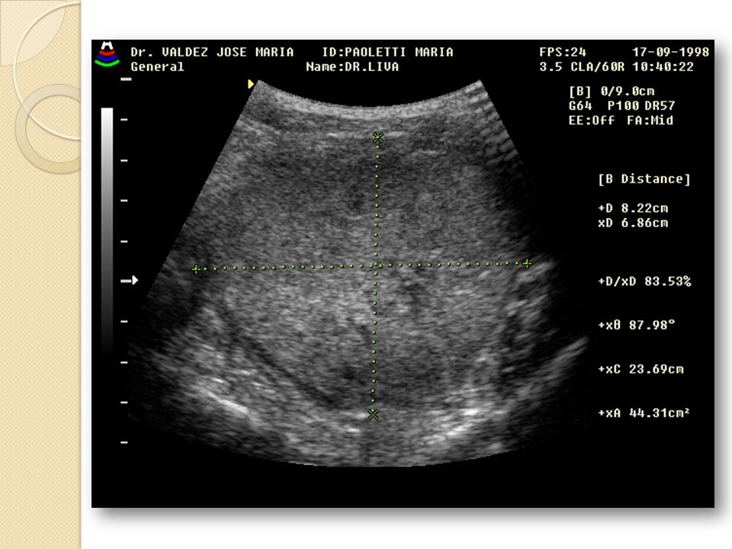Click the grayscale brightness bar
The image size is (732, 549).
click(x=107, y=231)
